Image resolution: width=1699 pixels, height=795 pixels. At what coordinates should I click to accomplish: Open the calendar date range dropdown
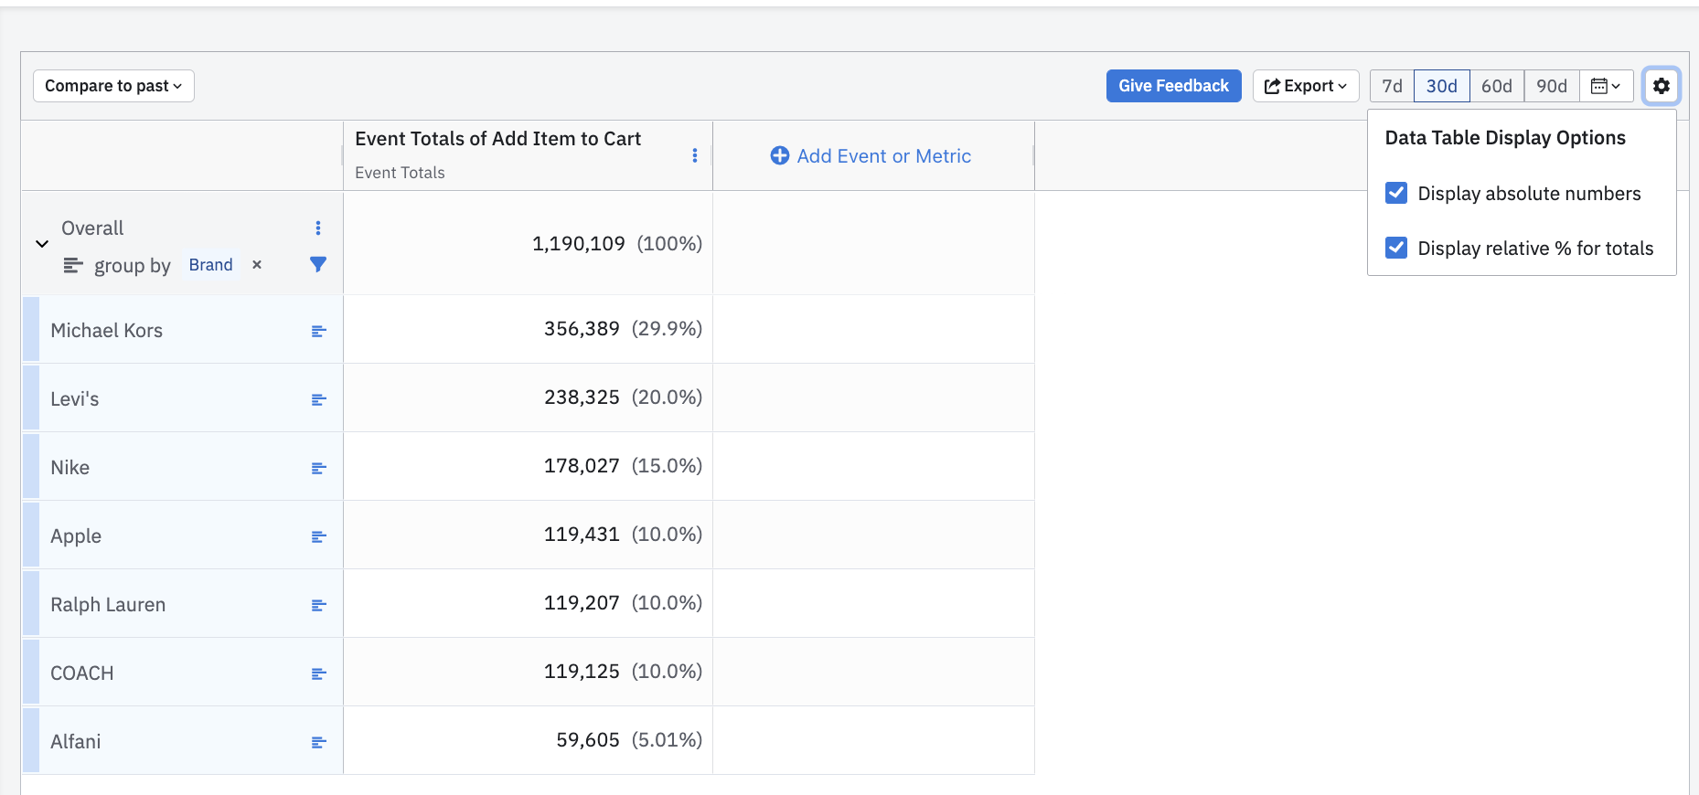[1606, 86]
